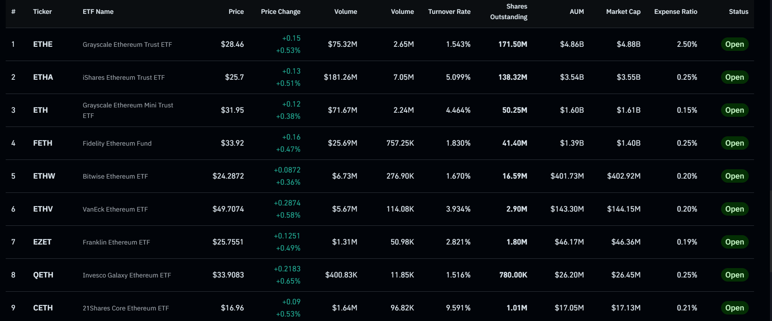
Task: Open the QETH ticker
Action: [43, 275]
